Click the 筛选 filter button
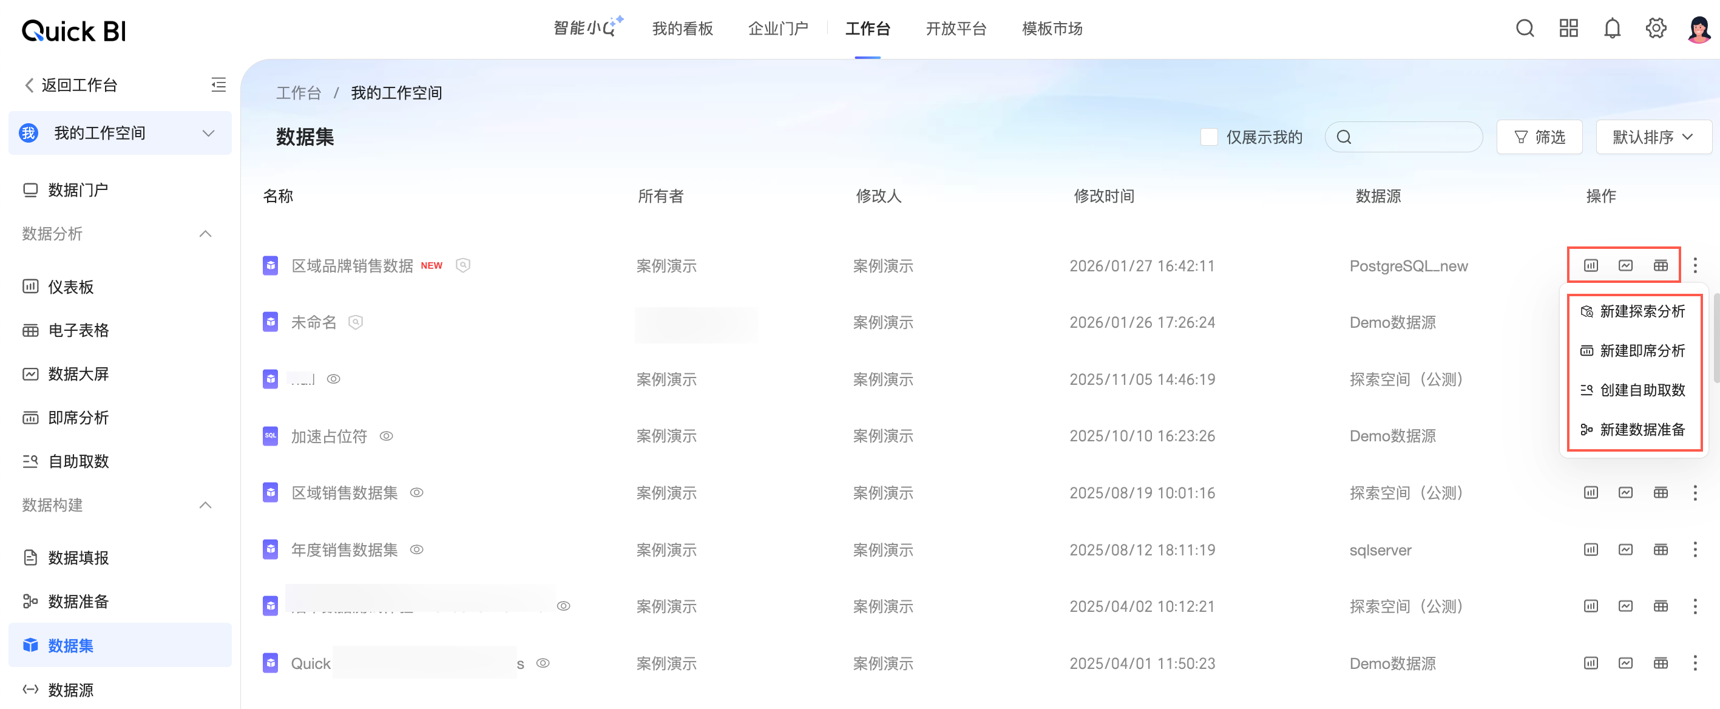The width and height of the screenshot is (1720, 709). coord(1539,137)
